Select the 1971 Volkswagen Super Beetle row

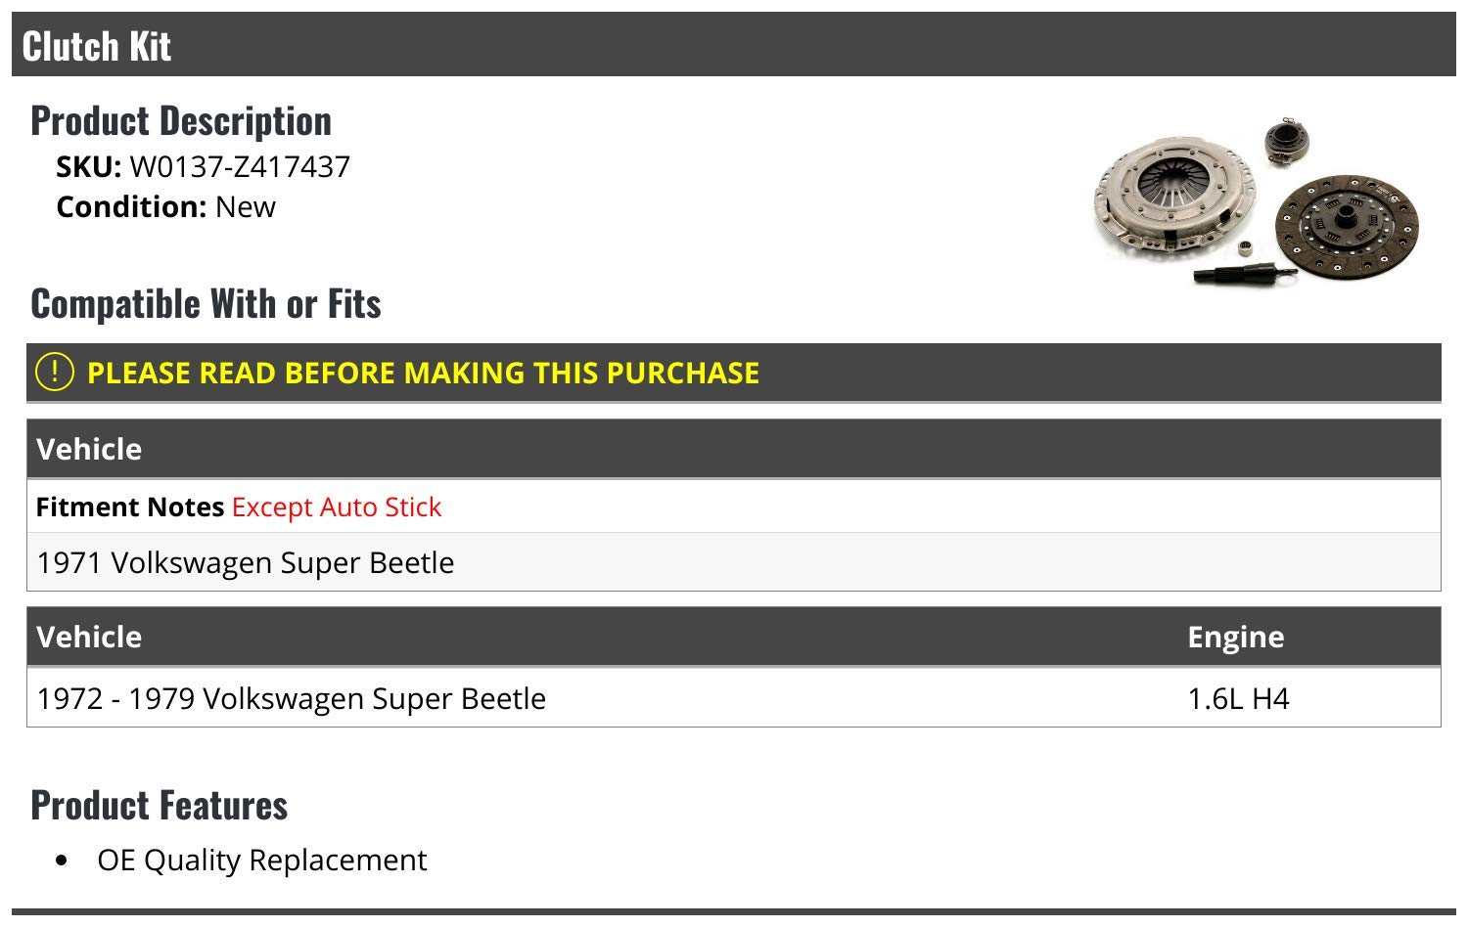(x=246, y=563)
